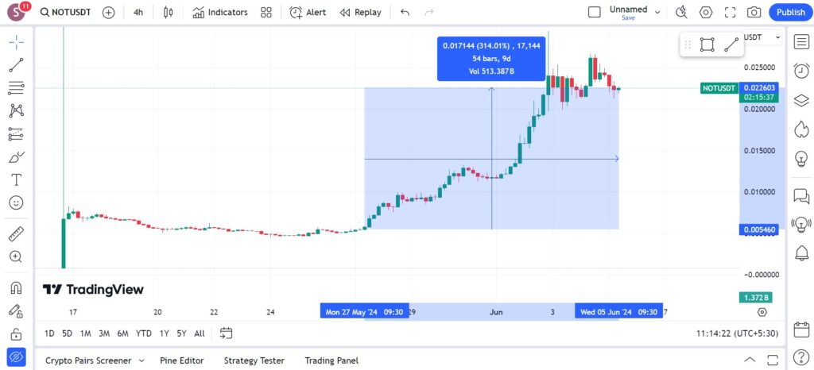Open price scale settings gear

tap(762, 312)
